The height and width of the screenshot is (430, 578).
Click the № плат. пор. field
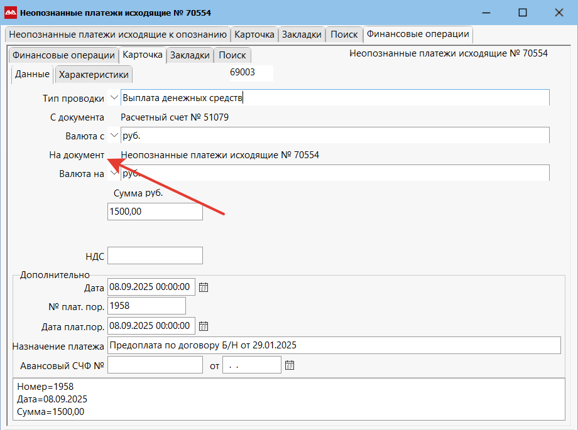pyautogui.click(x=147, y=306)
